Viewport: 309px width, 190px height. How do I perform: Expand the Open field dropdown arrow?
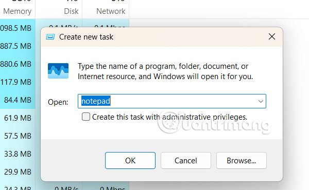coord(261,101)
